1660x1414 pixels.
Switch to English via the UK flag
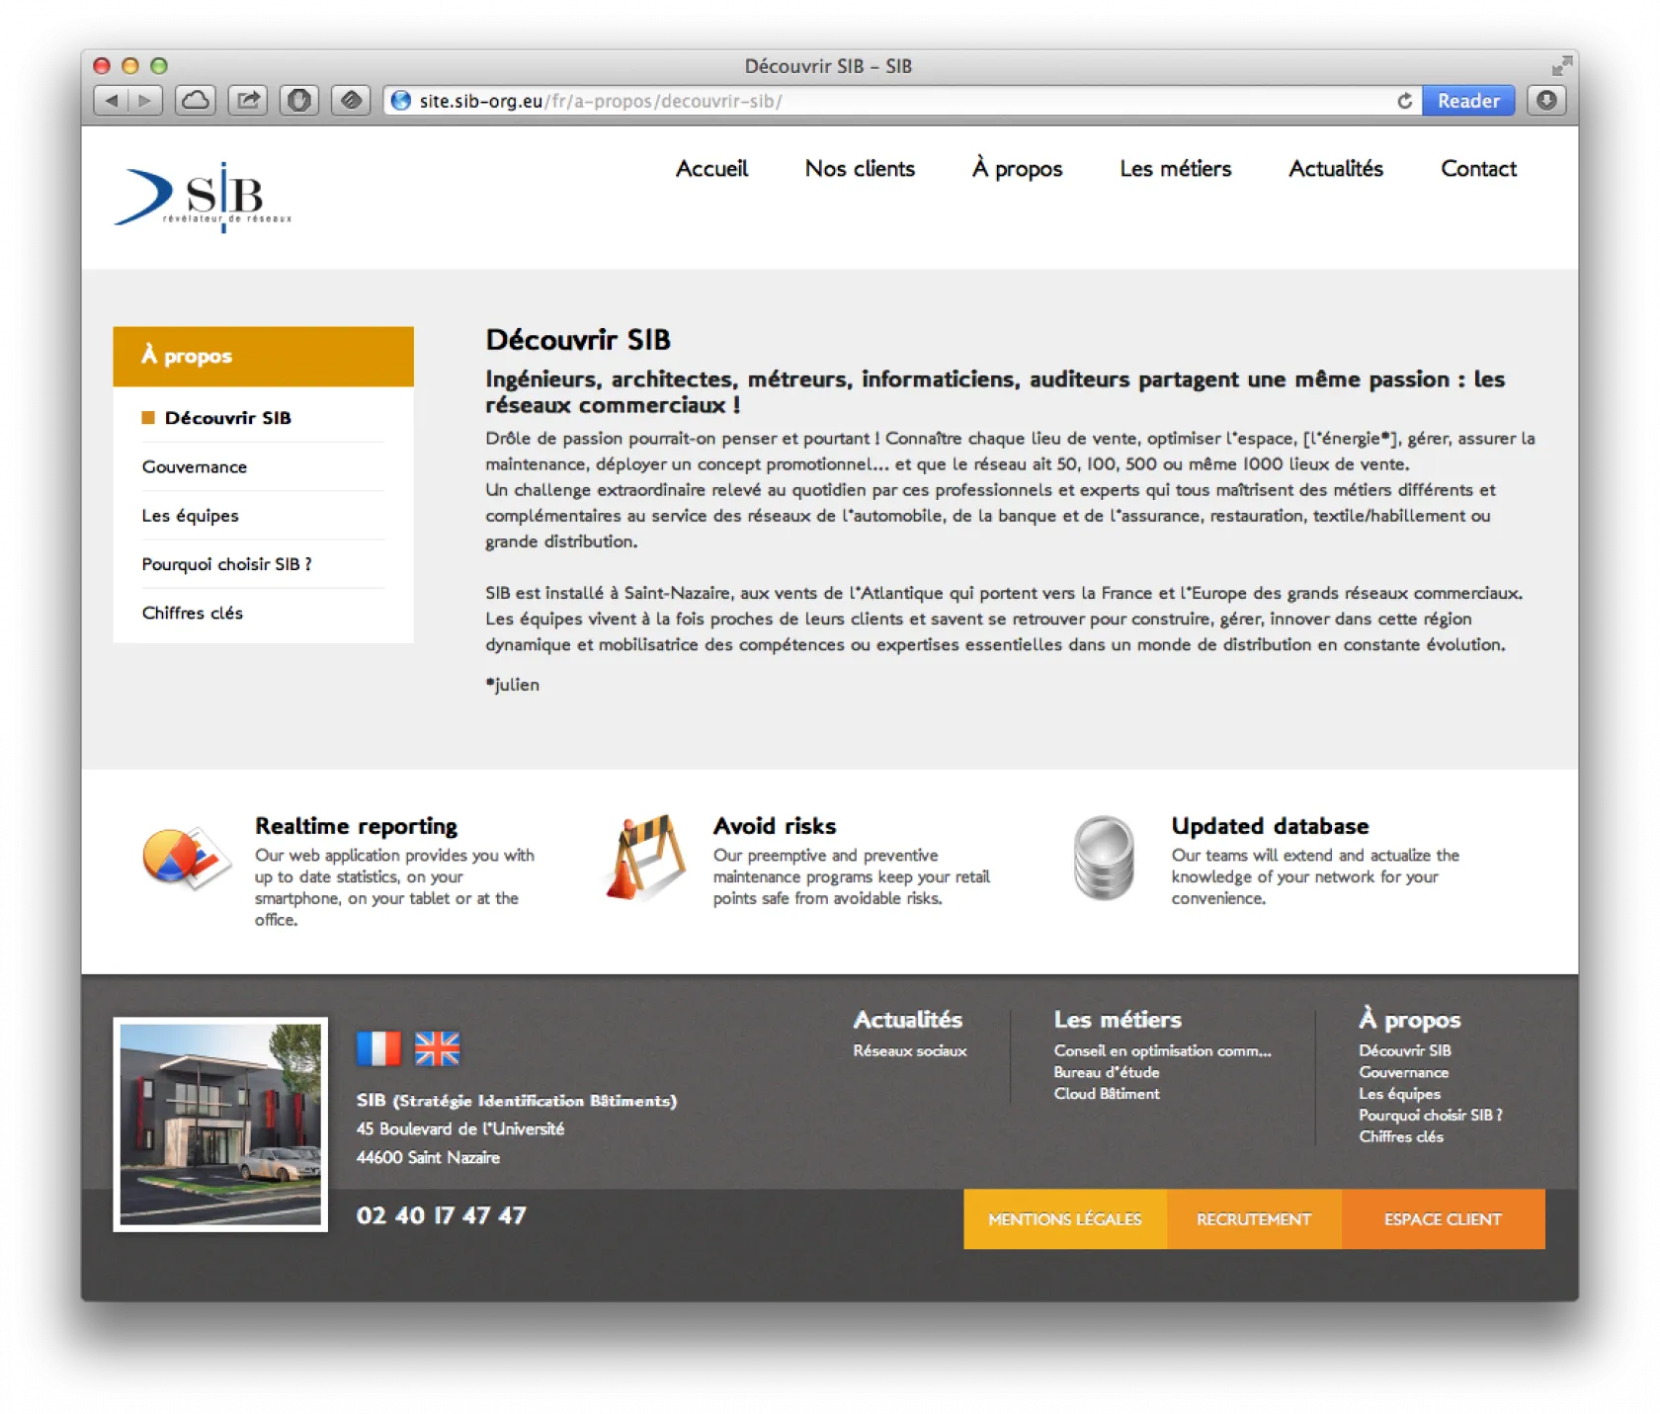(437, 1048)
